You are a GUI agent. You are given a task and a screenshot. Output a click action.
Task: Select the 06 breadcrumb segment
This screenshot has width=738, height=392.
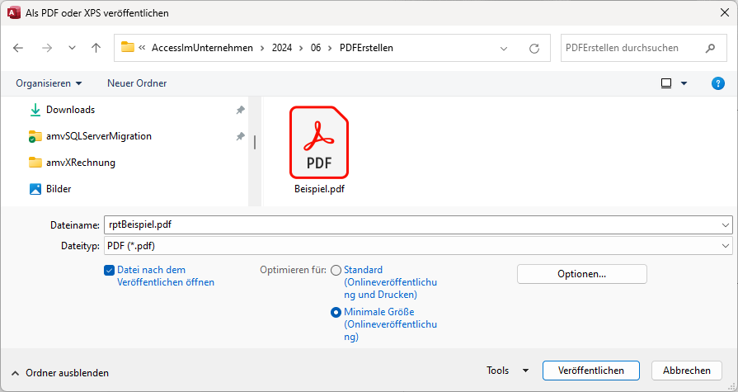(x=316, y=48)
